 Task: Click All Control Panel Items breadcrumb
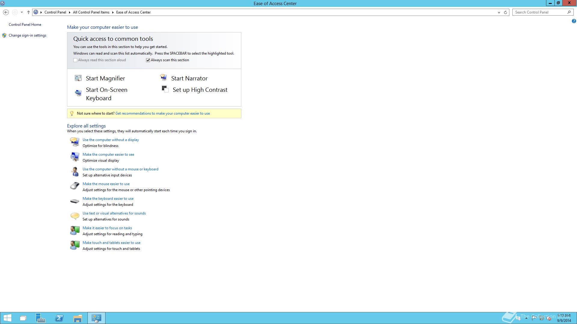tap(91, 12)
